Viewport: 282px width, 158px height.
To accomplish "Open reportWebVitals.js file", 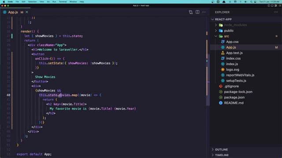I will click(240, 75).
